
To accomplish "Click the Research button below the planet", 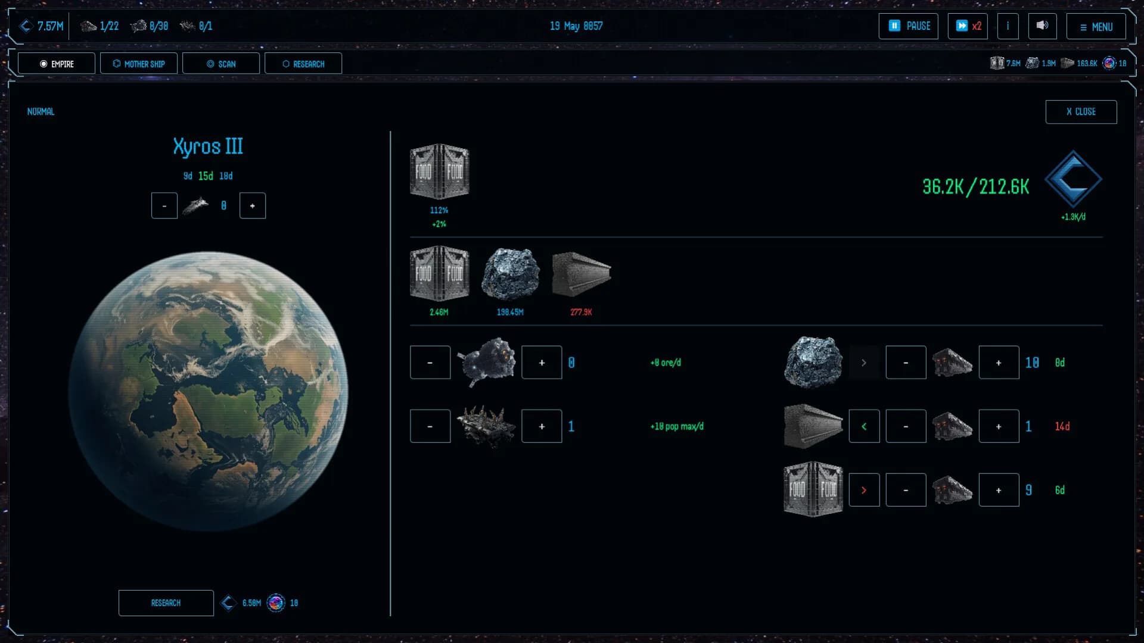I will [166, 603].
